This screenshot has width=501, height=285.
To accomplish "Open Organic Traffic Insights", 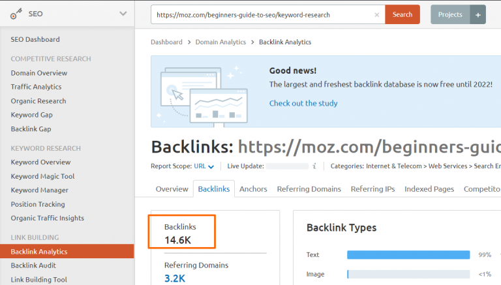I will (47, 218).
